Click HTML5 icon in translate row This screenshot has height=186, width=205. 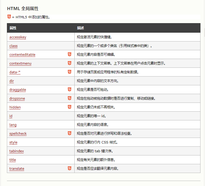coord(70,168)
